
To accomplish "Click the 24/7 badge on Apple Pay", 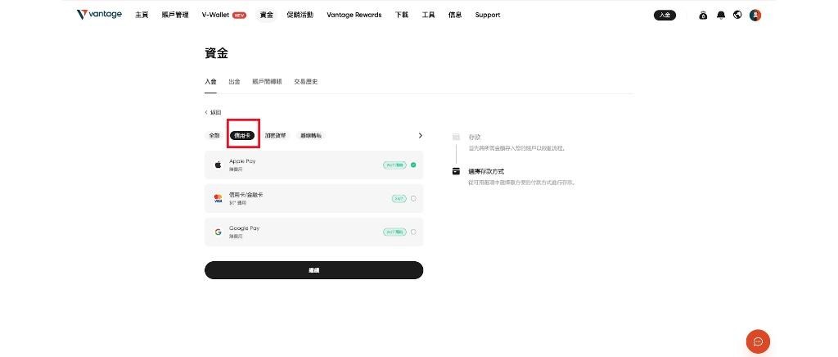I will 394,165.
